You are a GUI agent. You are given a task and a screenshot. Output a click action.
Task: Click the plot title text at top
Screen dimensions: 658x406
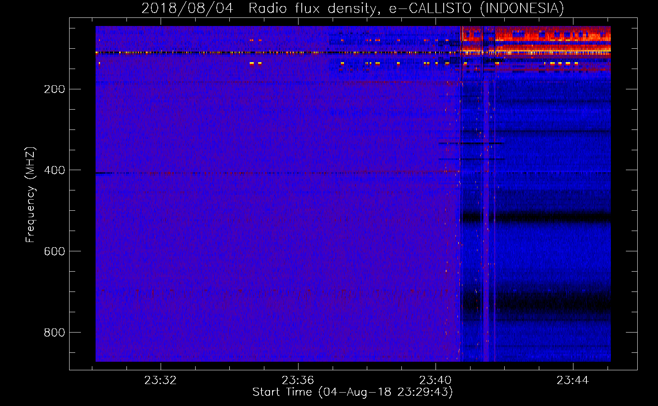353,8
